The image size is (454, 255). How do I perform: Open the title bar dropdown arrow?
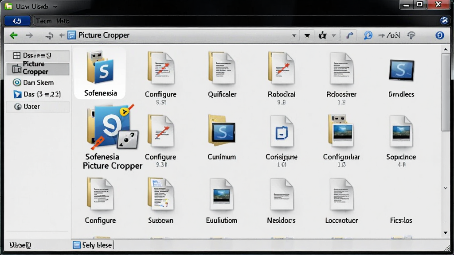click(x=55, y=7)
